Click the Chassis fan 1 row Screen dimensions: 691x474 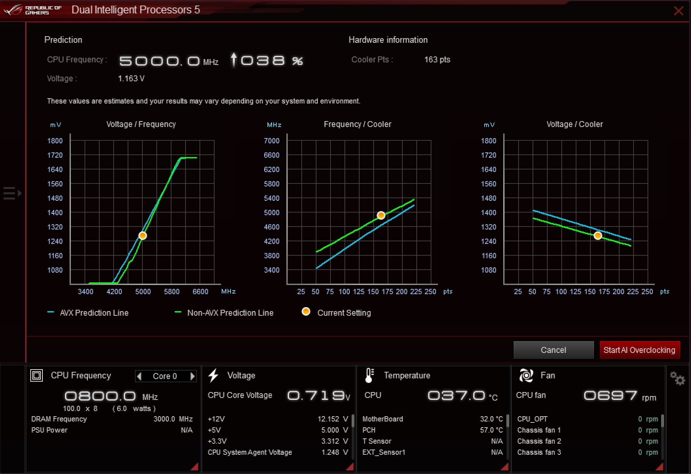[x=588, y=430]
